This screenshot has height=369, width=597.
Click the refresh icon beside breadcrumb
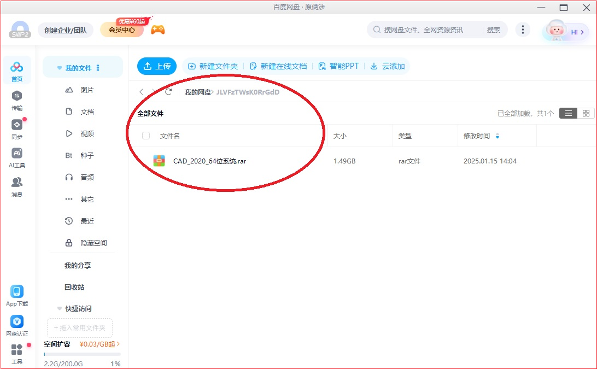[x=168, y=92]
